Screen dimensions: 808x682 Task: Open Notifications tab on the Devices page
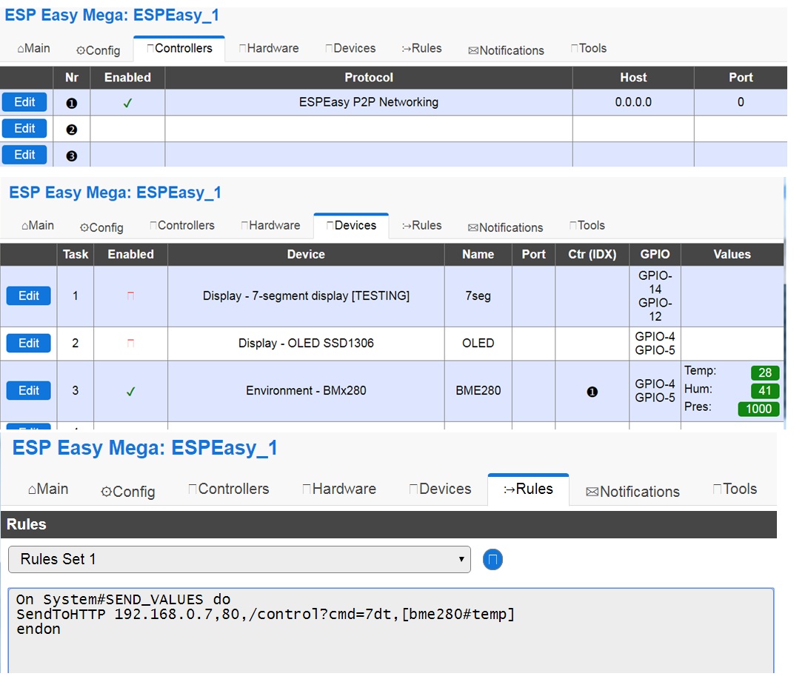pos(506,227)
